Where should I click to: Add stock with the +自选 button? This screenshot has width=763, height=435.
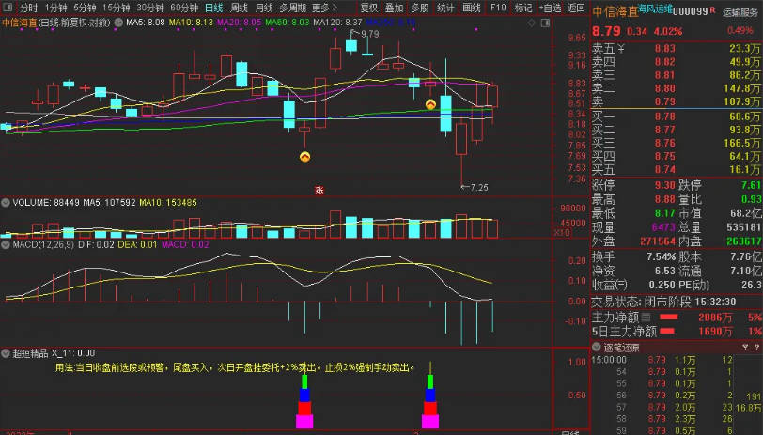(x=550, y=8)
